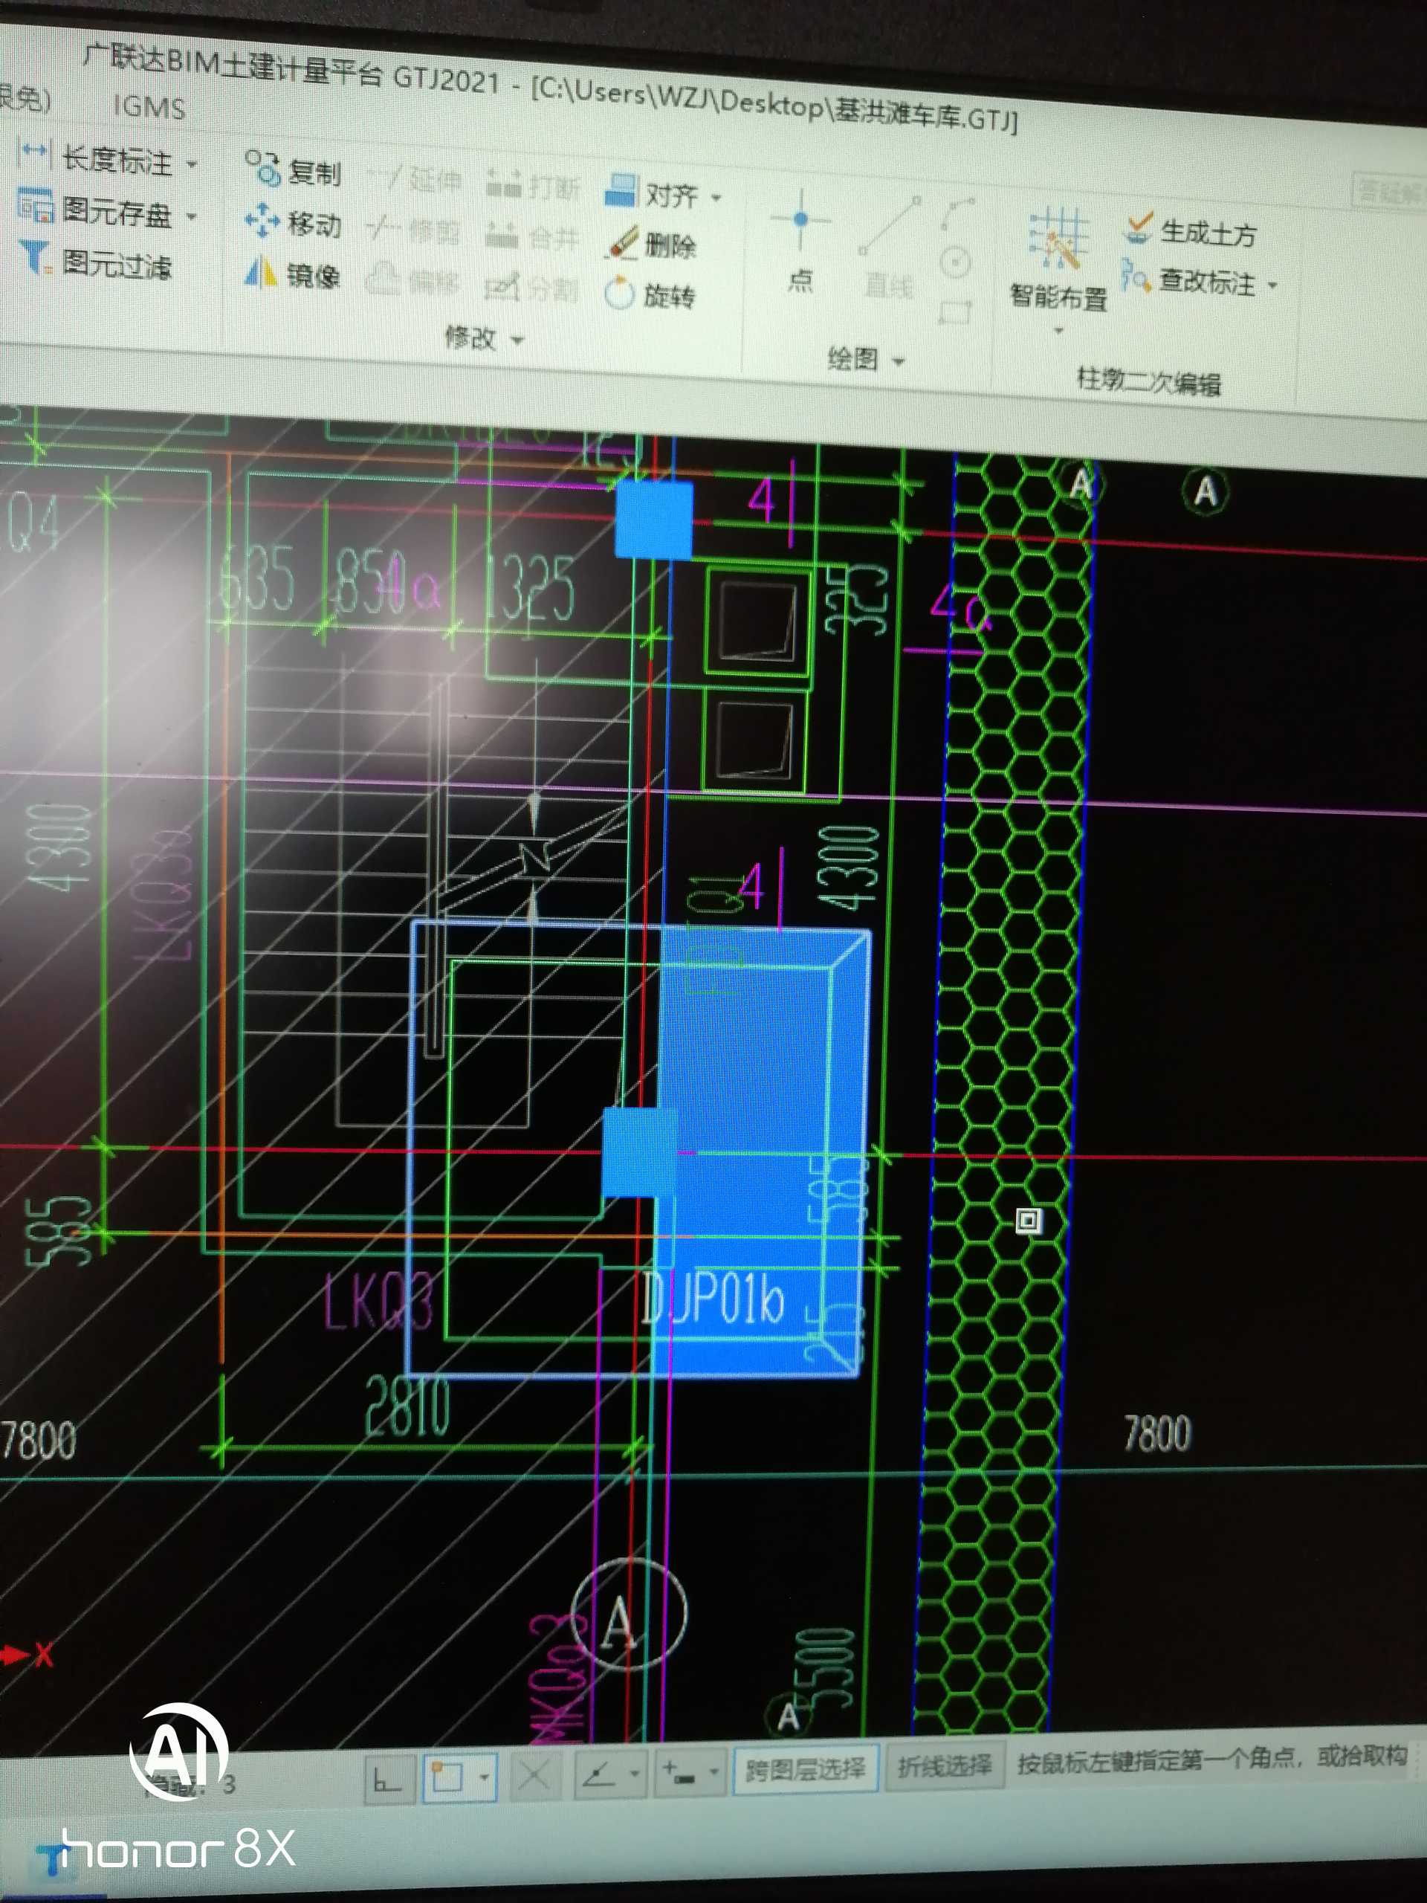Click the 5500 dimension text
Screen dimensions: 1427x1903
(826, 1667)
